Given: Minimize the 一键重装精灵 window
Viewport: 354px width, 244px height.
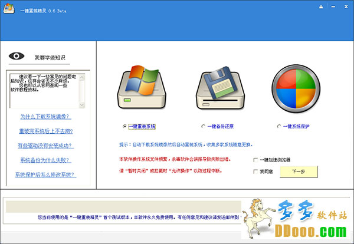Looking at the screenshot, I should pyautogui.click(x=333, y=7).
